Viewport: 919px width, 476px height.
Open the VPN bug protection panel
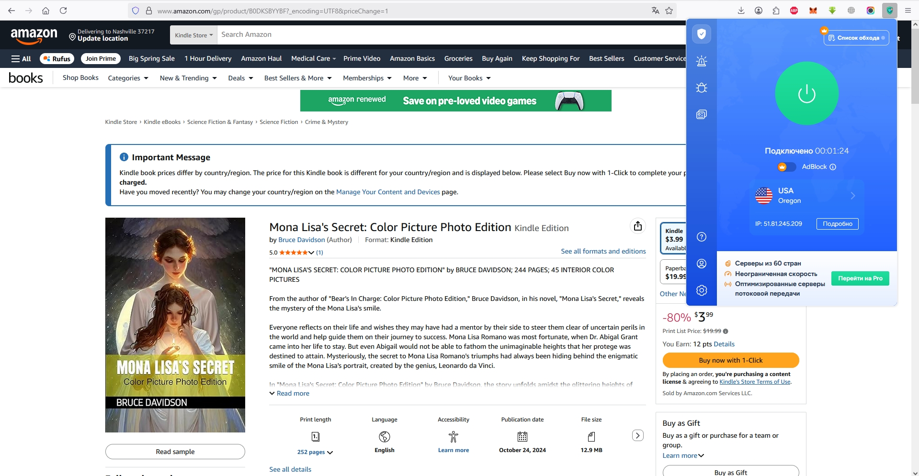(x=702, y=88)
